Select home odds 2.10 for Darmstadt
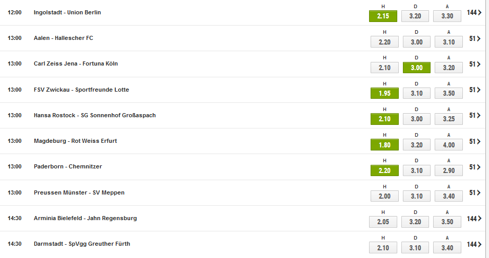489x258 pixels. point(383,248)
